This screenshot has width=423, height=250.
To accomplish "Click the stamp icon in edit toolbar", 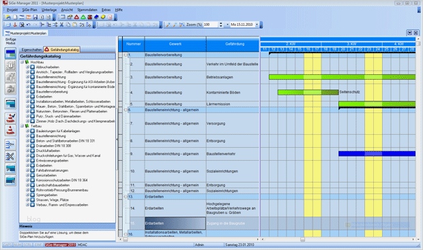I will click(x=15, y=25).
